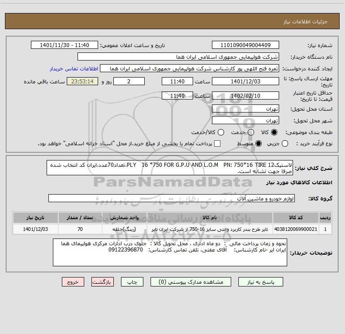This screenshot has width=345, height=334.
Task: Click the remaining days field showing 2
Action: [129, 81]
